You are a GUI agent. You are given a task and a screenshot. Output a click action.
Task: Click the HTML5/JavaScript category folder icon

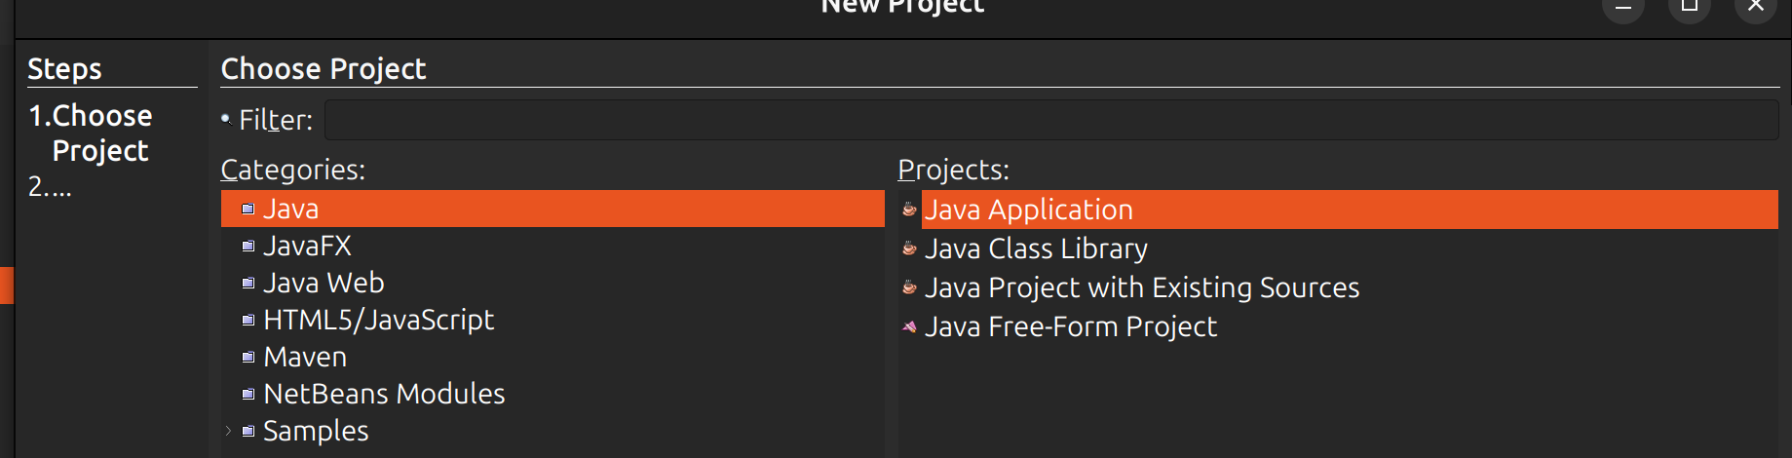click(x=248, y=320)
